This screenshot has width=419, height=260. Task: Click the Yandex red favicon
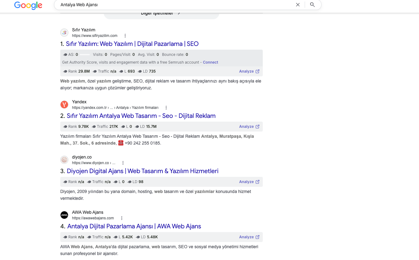click(x=64, y=105)
